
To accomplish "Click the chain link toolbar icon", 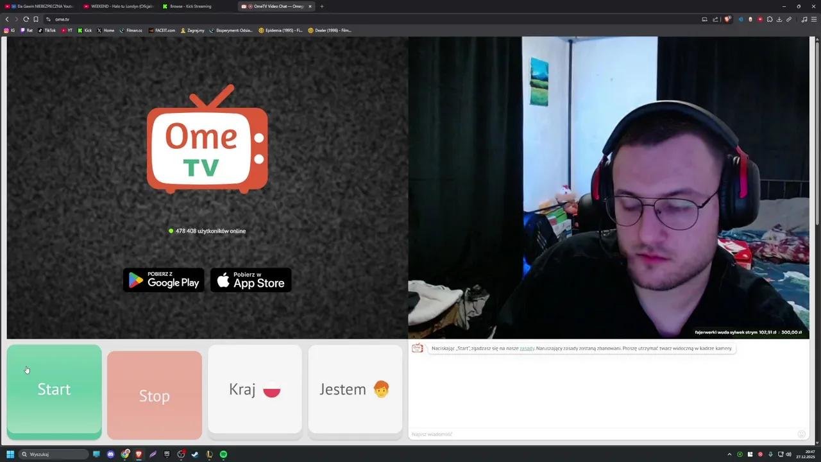I will tap(789, 19).
